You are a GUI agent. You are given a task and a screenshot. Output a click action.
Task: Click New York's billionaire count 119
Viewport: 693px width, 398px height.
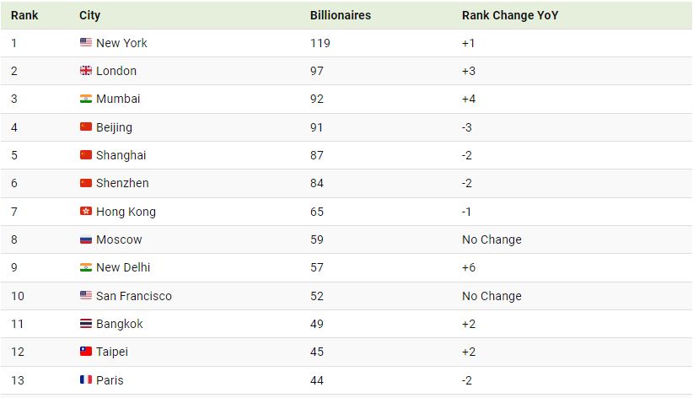[x=320, y=43]
